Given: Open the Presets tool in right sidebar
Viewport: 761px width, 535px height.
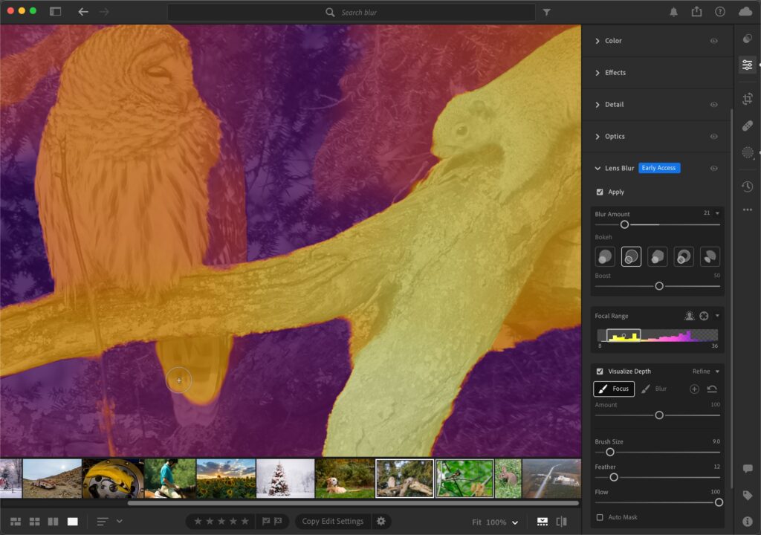Looking at the screenshot, I should point(748,39).
